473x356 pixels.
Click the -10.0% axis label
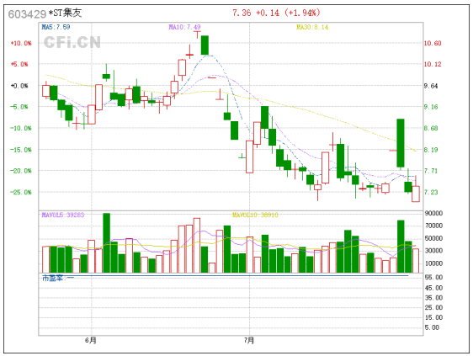coord(21,128)
